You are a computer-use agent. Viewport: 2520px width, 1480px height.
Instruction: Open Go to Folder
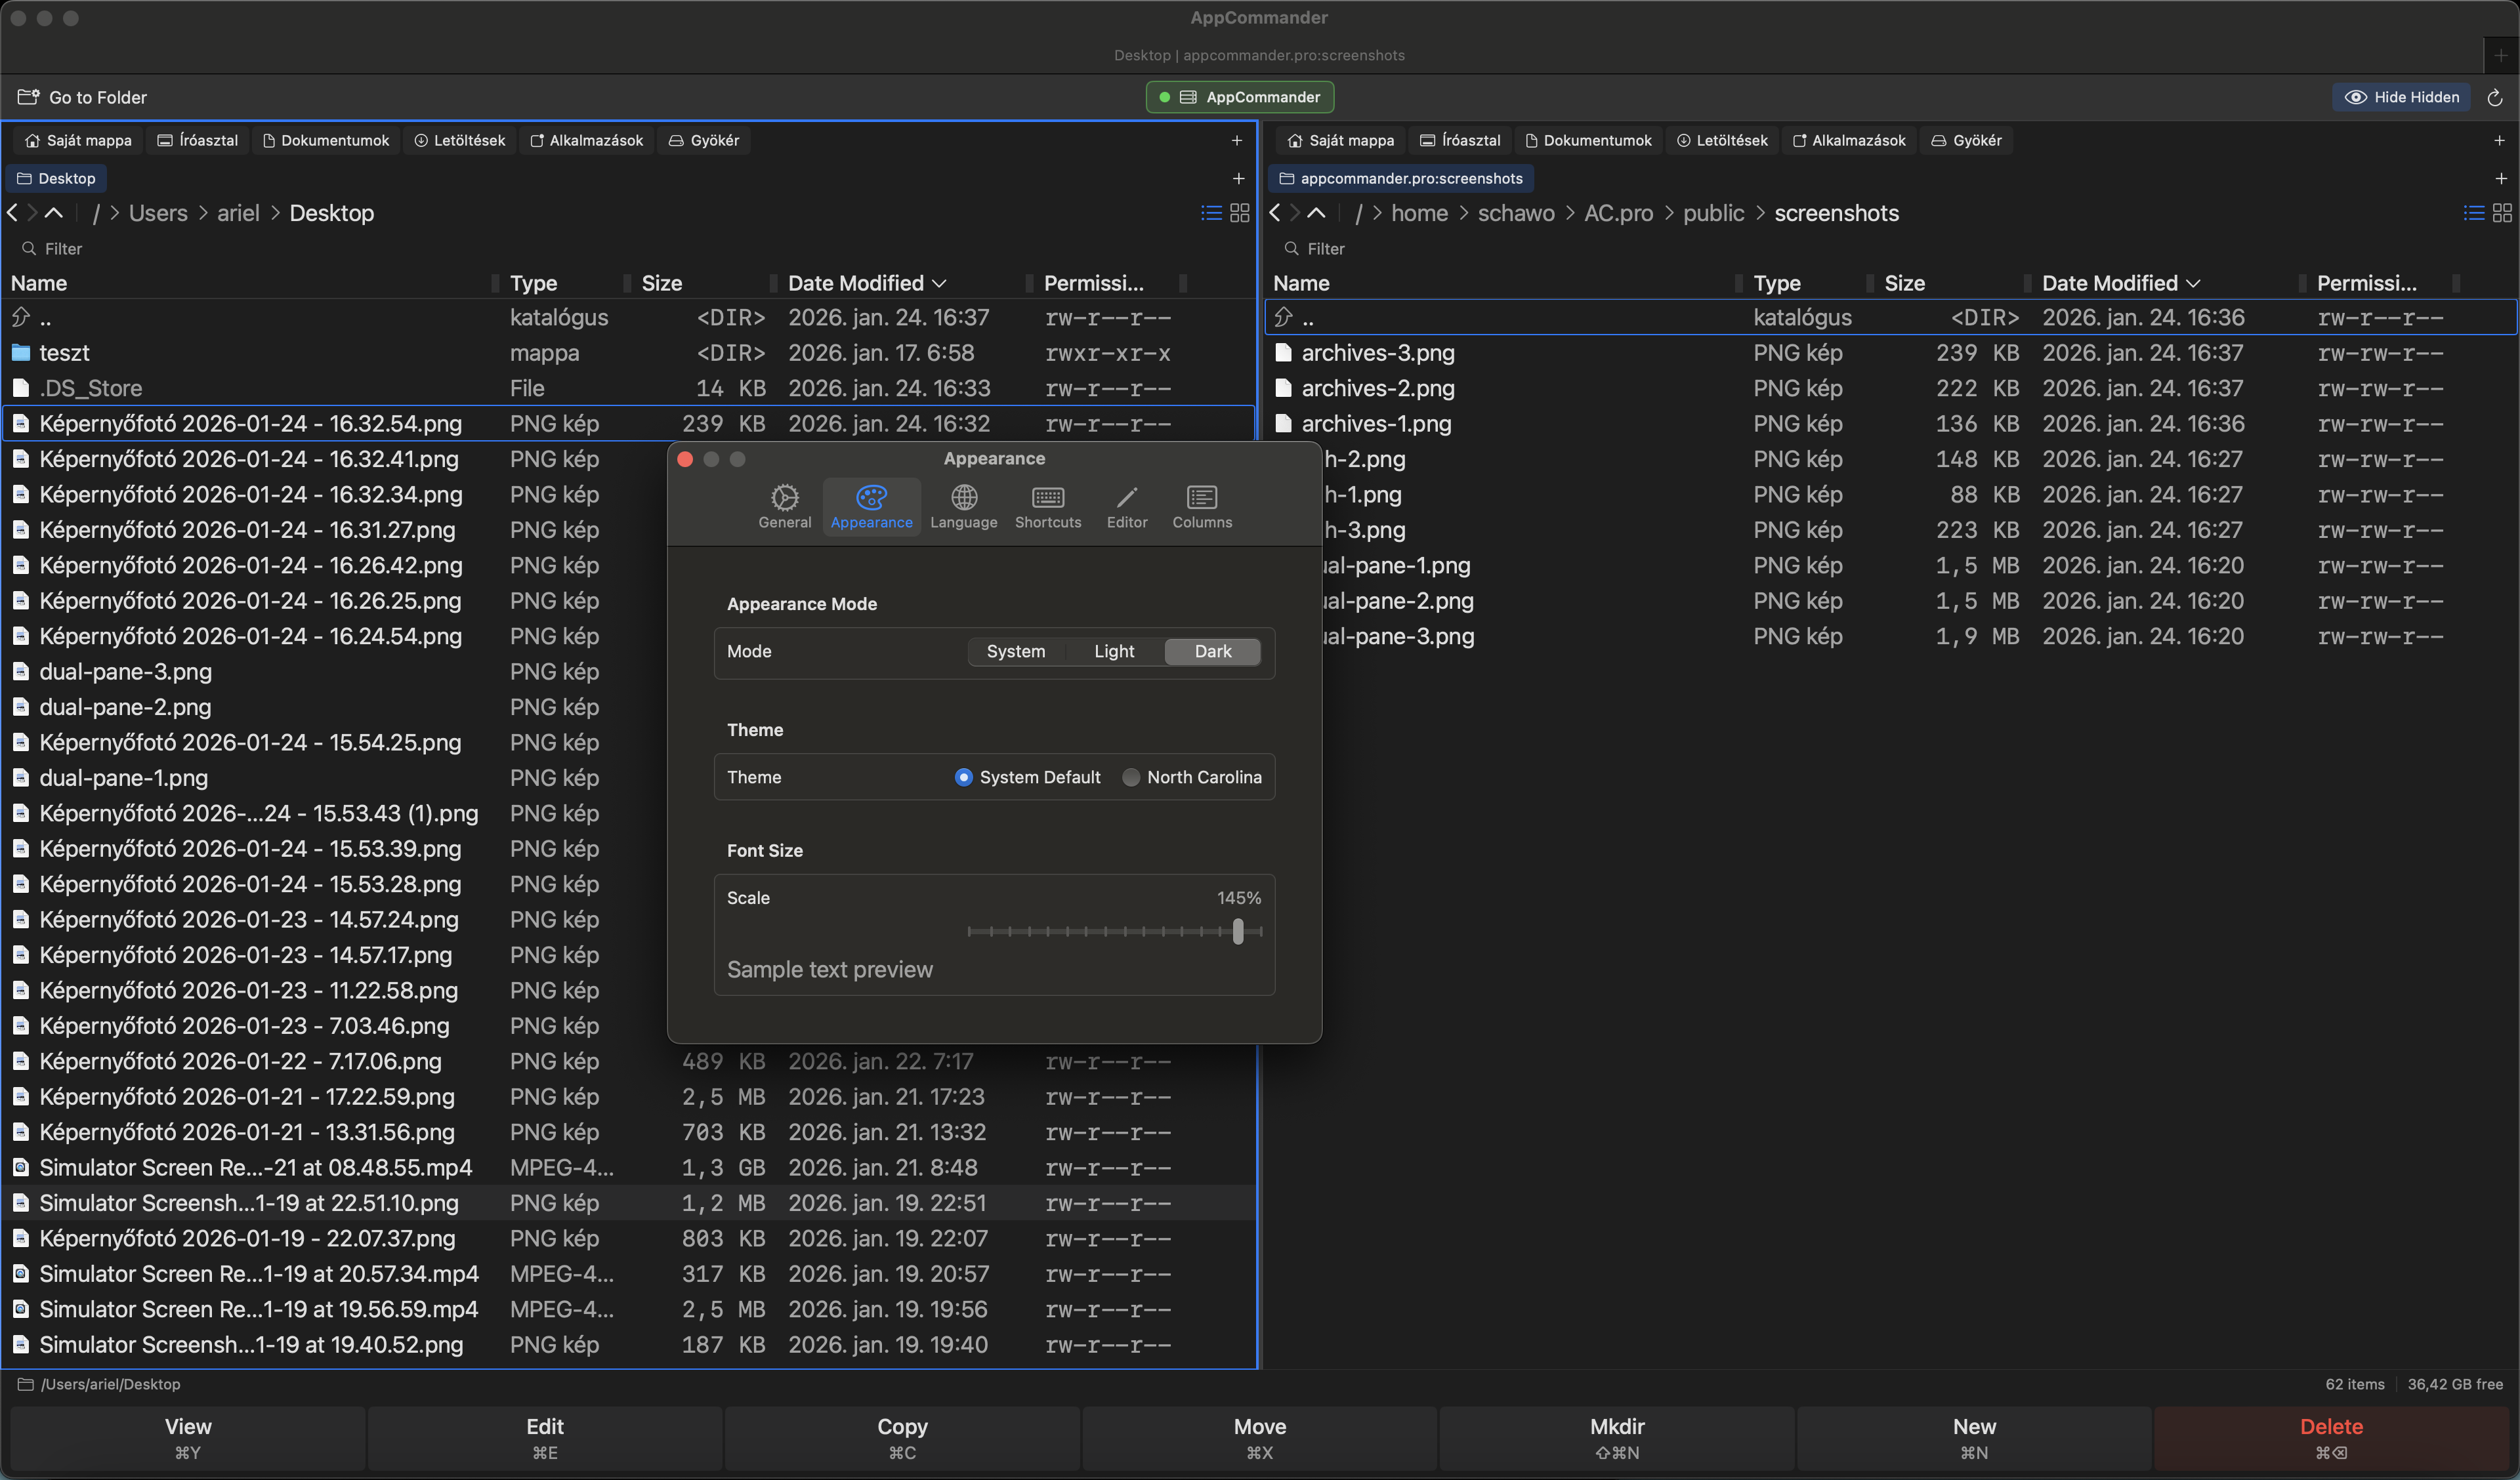[83, 96]
